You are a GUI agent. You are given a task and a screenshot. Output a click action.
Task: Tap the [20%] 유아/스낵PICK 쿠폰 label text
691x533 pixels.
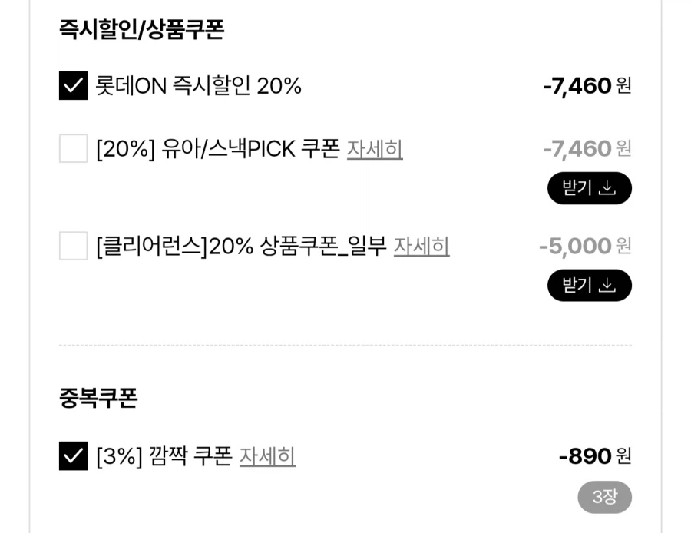click(217, 149)
